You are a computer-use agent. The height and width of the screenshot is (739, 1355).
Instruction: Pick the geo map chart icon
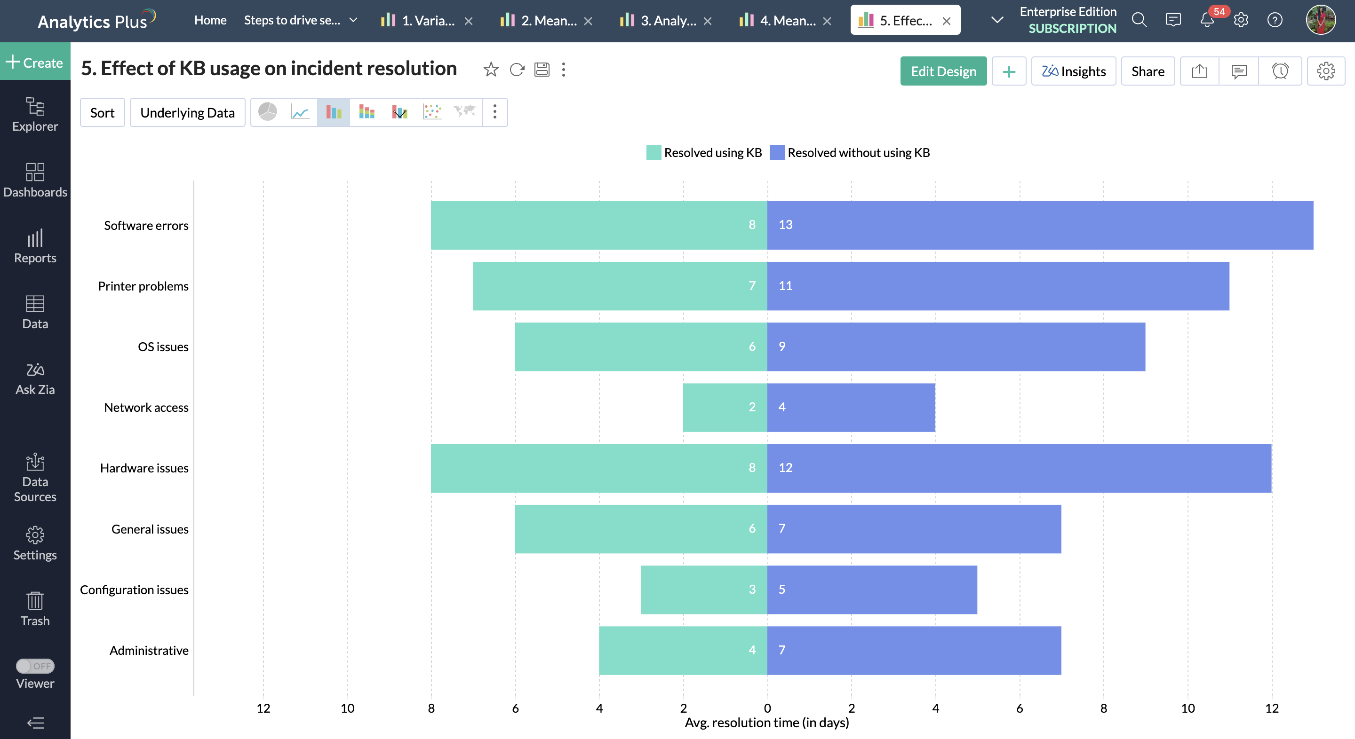[464, 112]
